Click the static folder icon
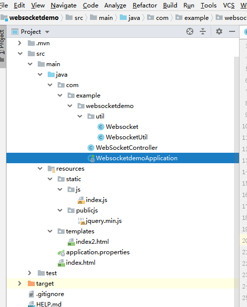Screen dimensions: 247x307 pos(61,179)
